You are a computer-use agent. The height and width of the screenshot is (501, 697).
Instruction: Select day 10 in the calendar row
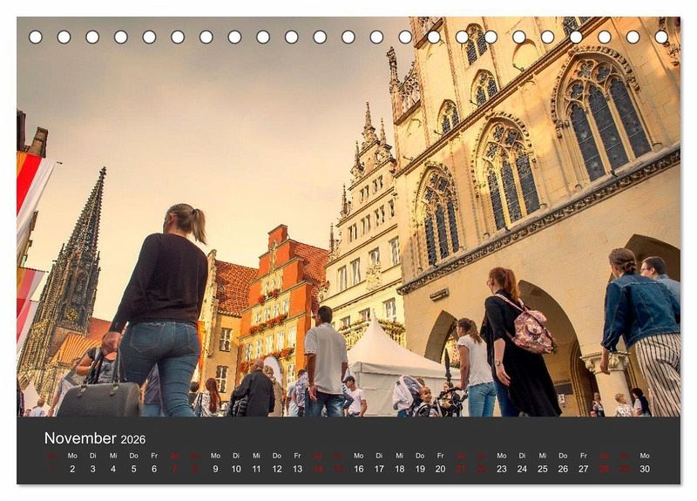[x=236, y=469]
